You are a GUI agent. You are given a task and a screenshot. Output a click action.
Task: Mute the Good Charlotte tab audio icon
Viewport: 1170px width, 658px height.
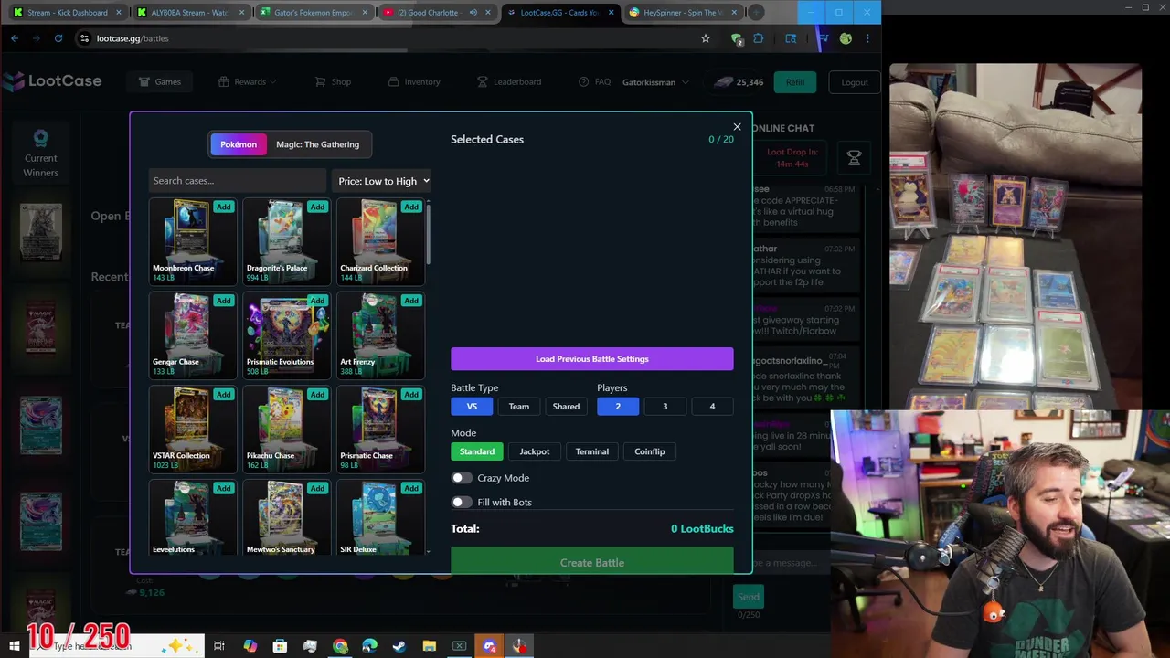[473, 13]
